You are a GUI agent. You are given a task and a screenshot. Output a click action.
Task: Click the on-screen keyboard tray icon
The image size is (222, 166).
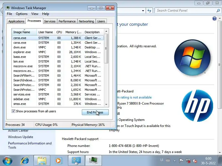tap(168, 160)
